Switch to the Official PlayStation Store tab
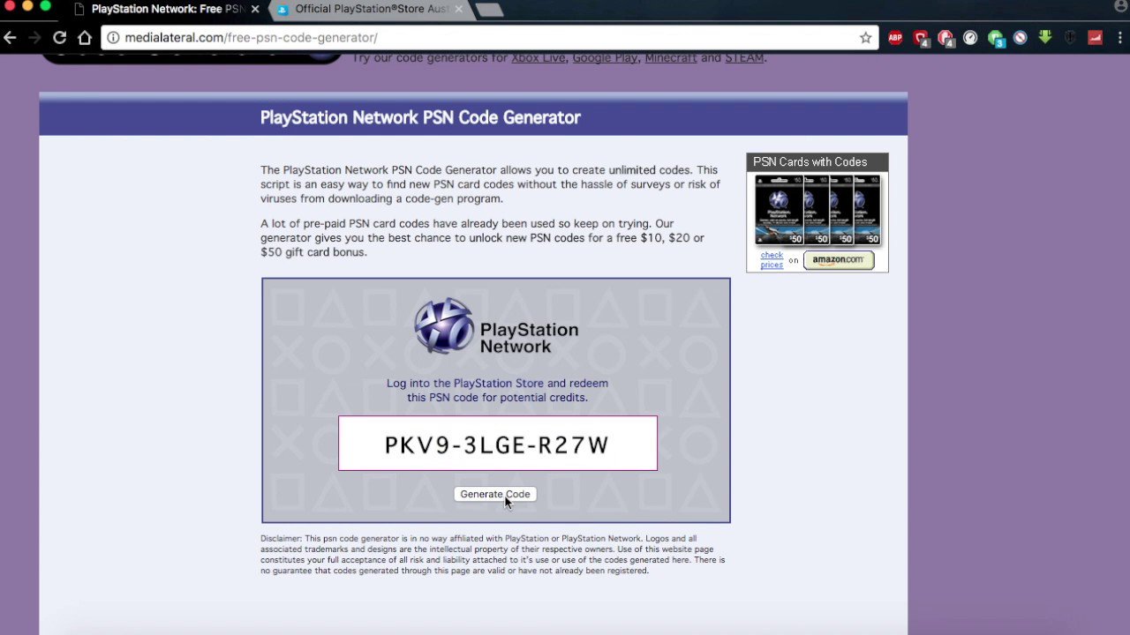 tap(371, 9)
